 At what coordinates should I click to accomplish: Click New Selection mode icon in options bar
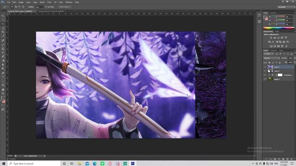click(12, 7)
